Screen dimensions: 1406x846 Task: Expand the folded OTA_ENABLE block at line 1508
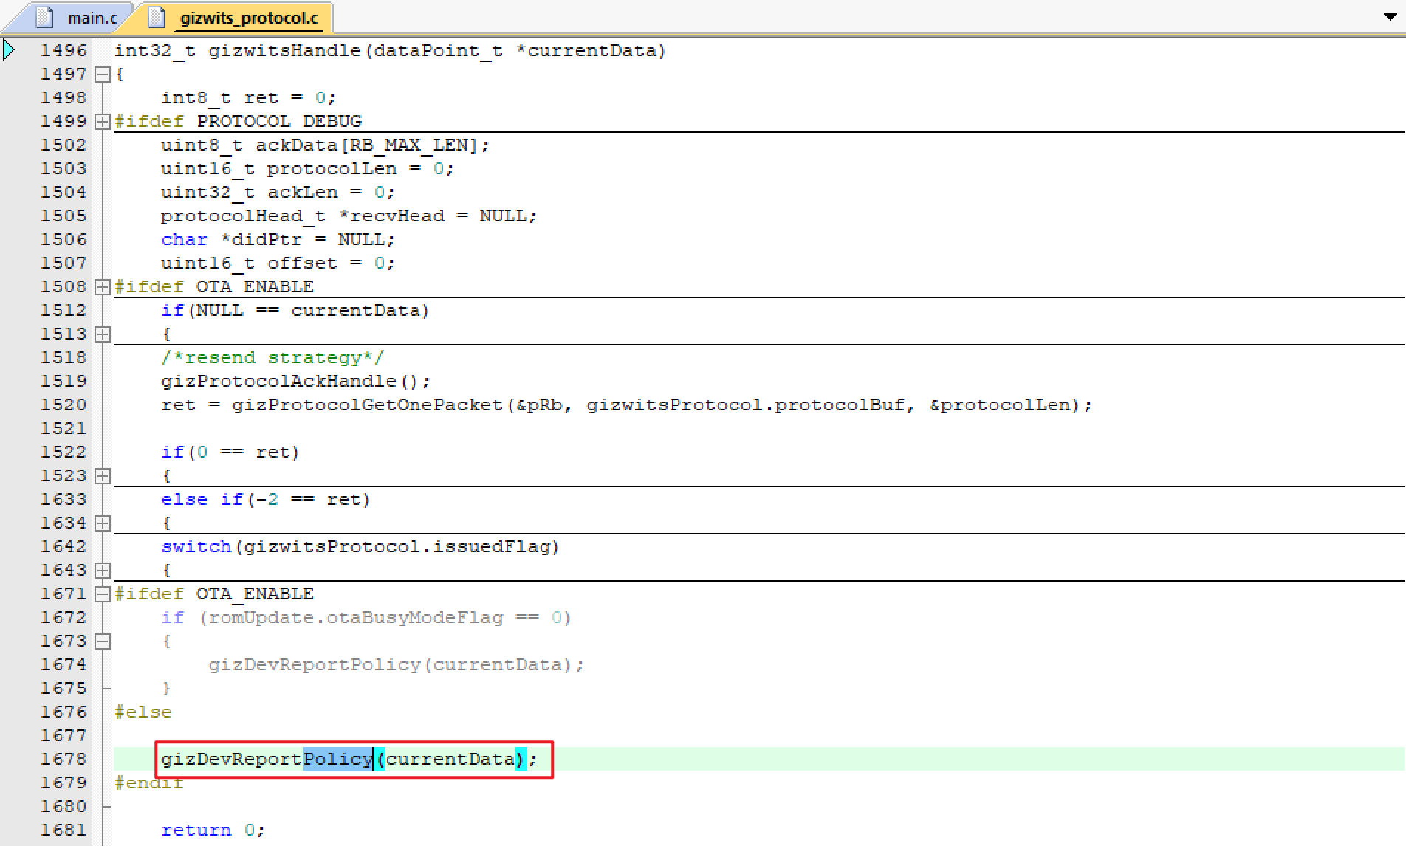pos(103,287)
